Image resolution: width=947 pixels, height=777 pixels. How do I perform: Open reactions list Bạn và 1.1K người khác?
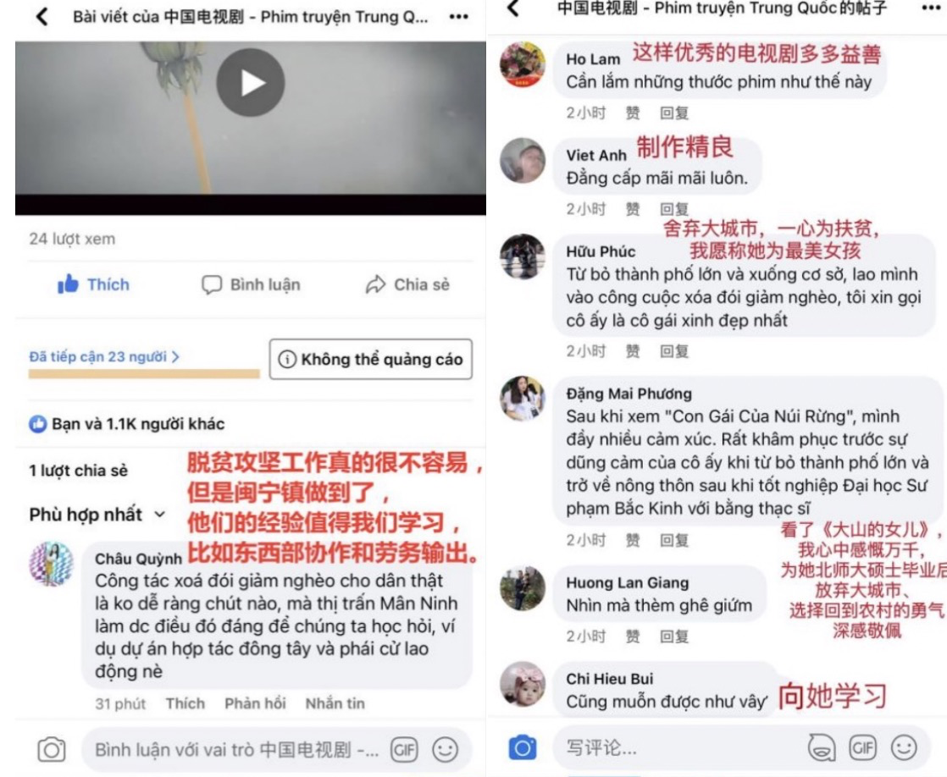127,424
